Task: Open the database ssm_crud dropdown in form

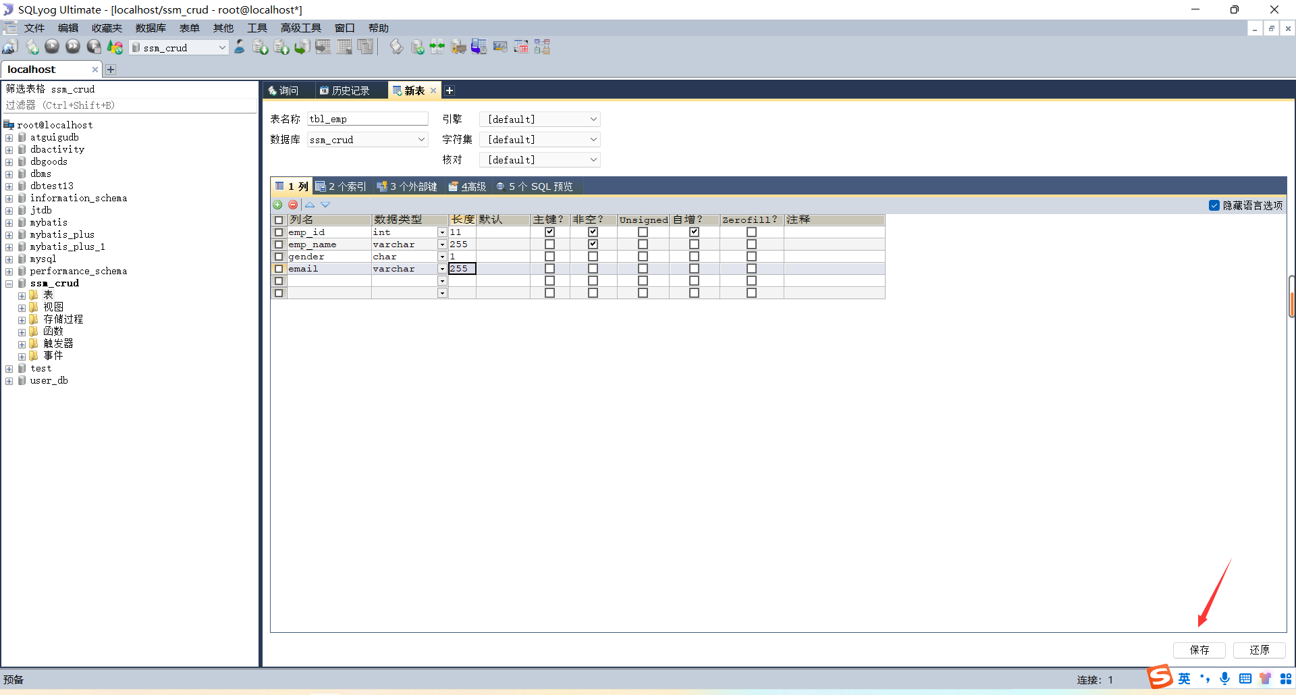Action: coord(368,140)
